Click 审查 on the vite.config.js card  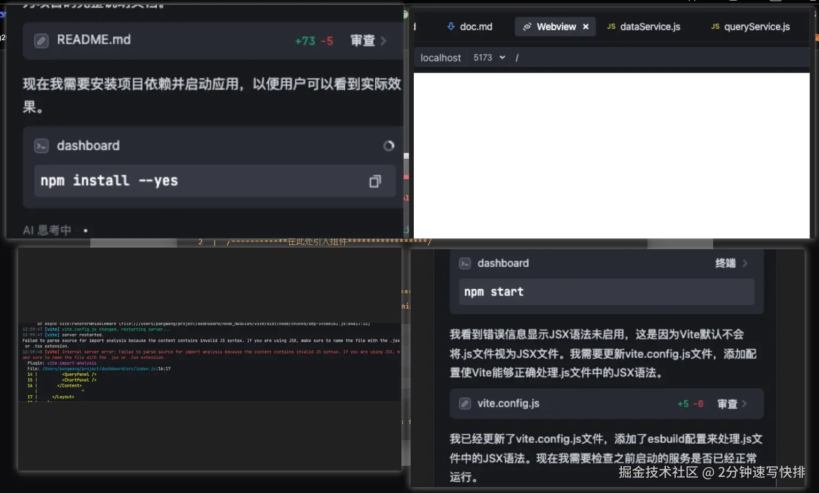point(727,404)
